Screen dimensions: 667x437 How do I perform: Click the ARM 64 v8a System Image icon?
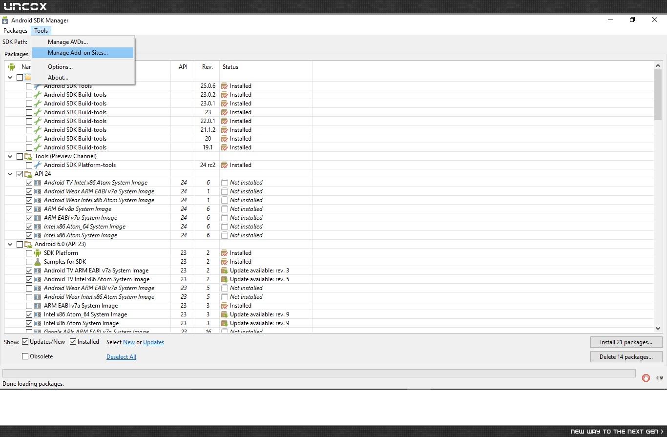point(38,209)
